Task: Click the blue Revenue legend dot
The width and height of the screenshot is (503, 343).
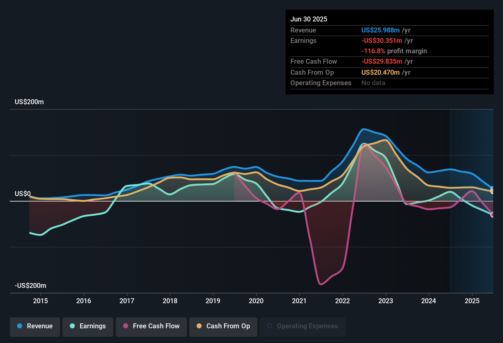Action: point(19,326)
